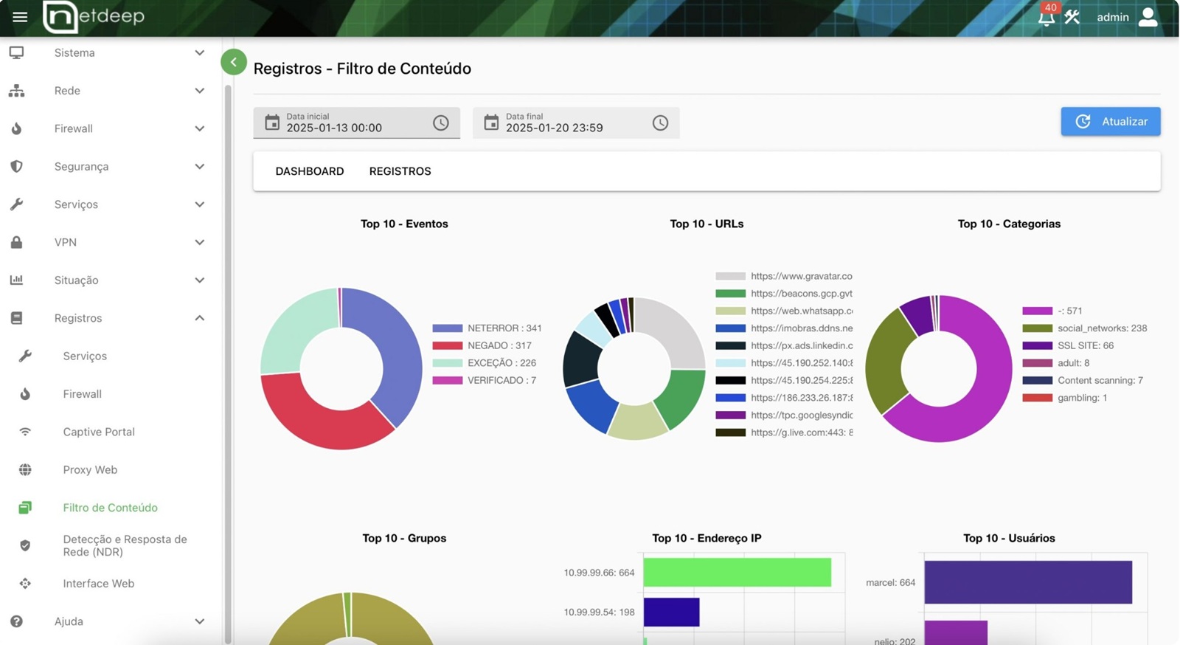
Task: Click the VPN lock icon
Action: pos(16,242)
